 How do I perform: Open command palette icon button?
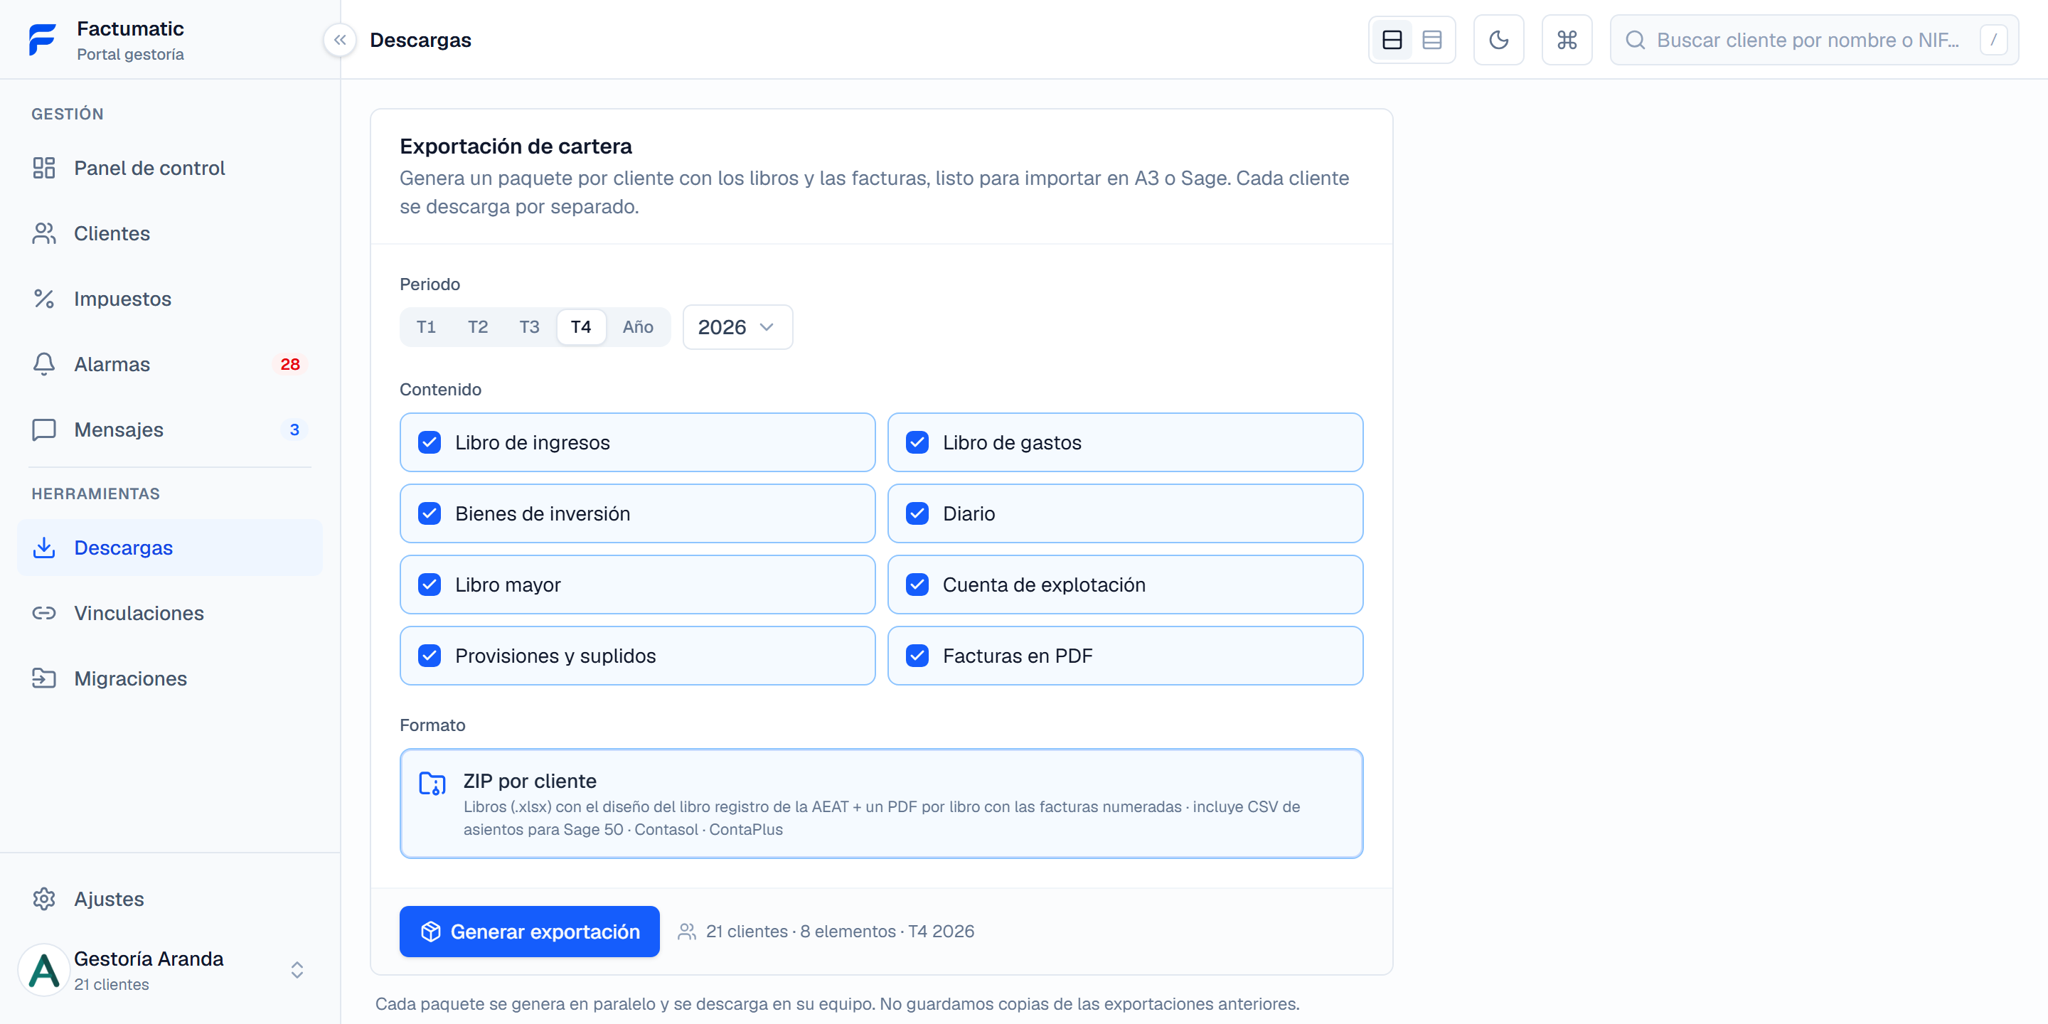pyautogui.click(x=1566, y=40)
